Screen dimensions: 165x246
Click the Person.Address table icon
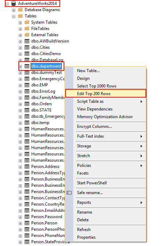[x=27, y=167]
